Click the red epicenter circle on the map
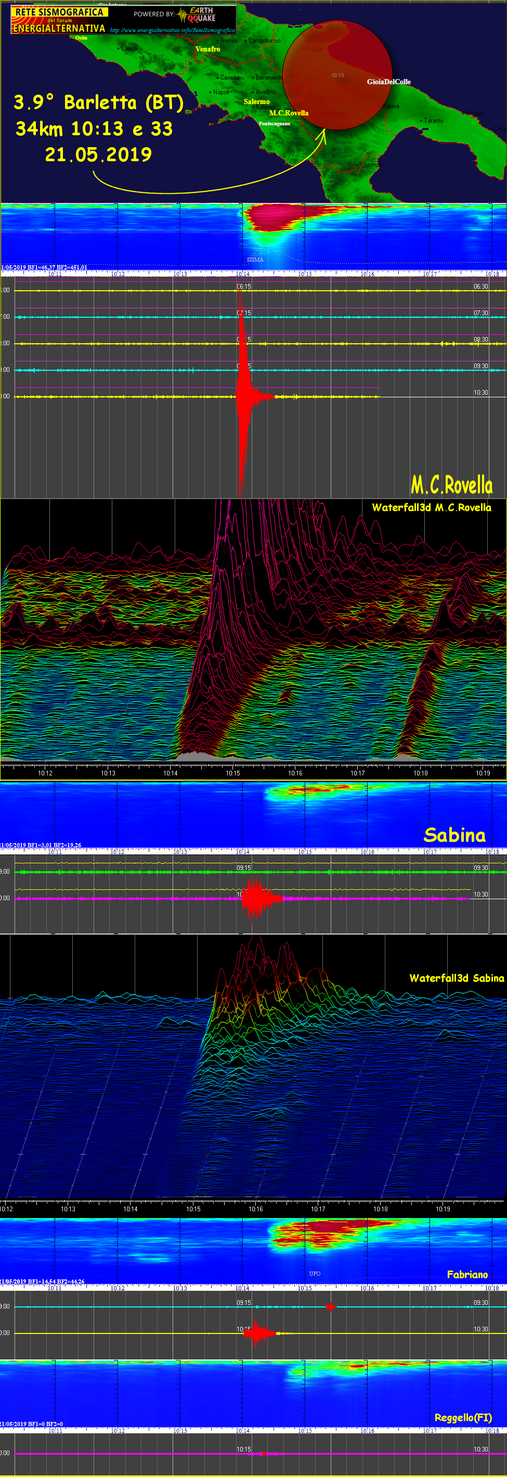The height and width of the screenshot is (1477, 507). pyautogui.click(x=338, y=75)
